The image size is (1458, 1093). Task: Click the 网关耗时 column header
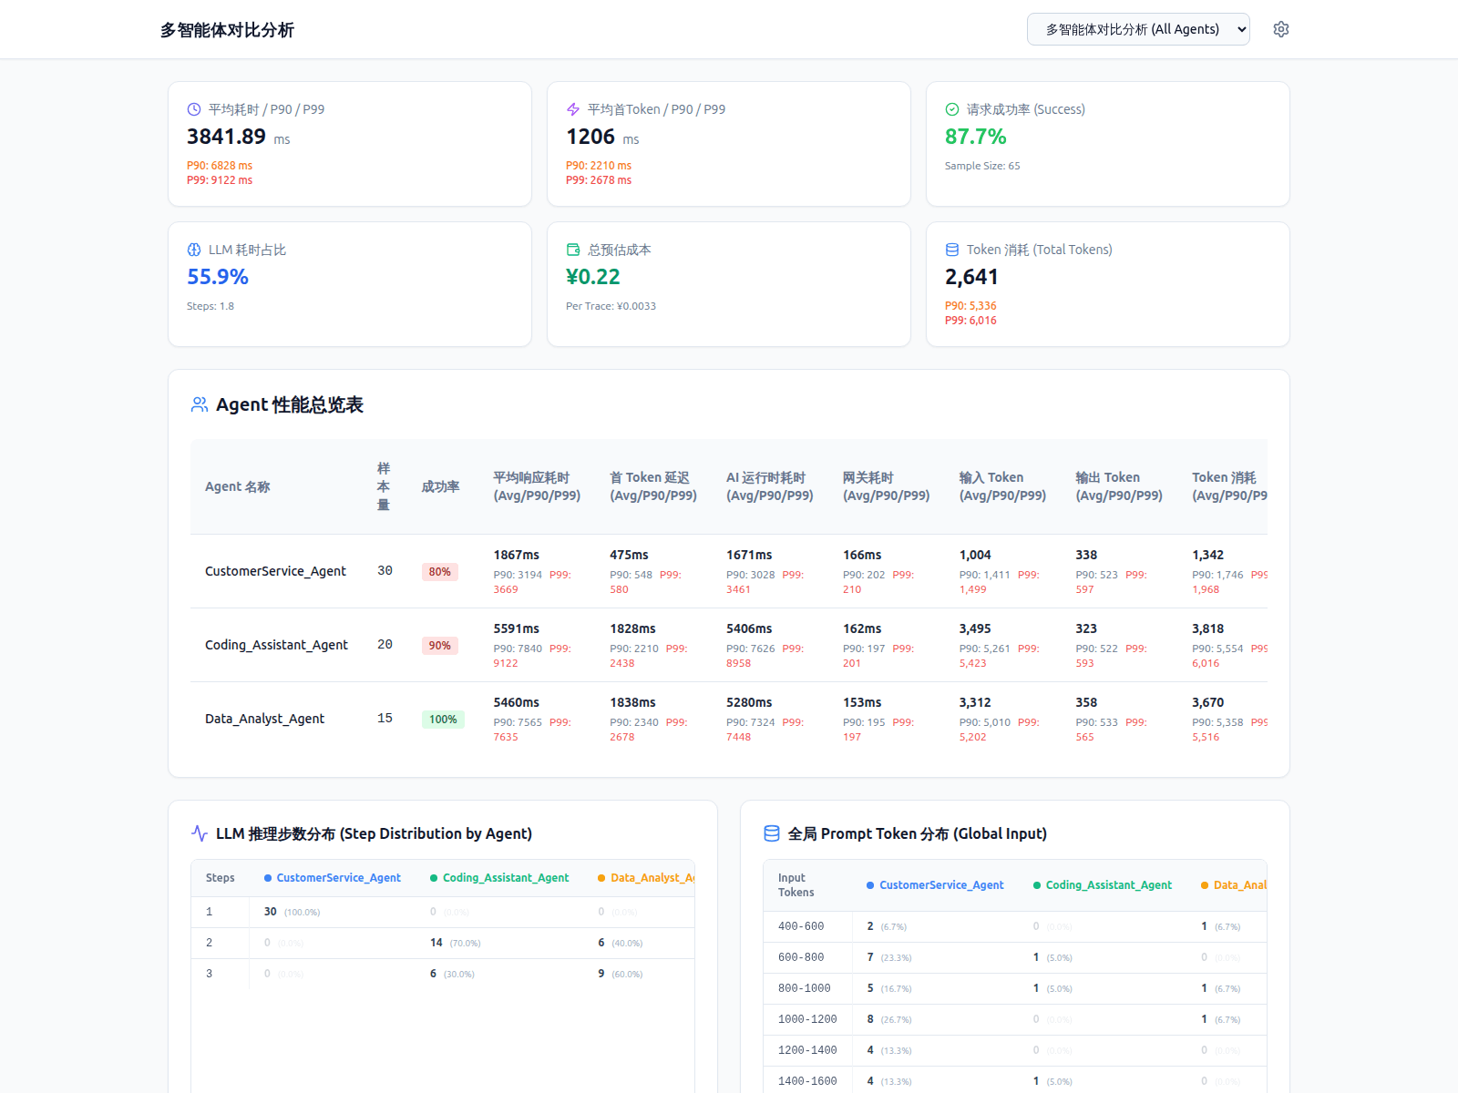click(868, 477)
